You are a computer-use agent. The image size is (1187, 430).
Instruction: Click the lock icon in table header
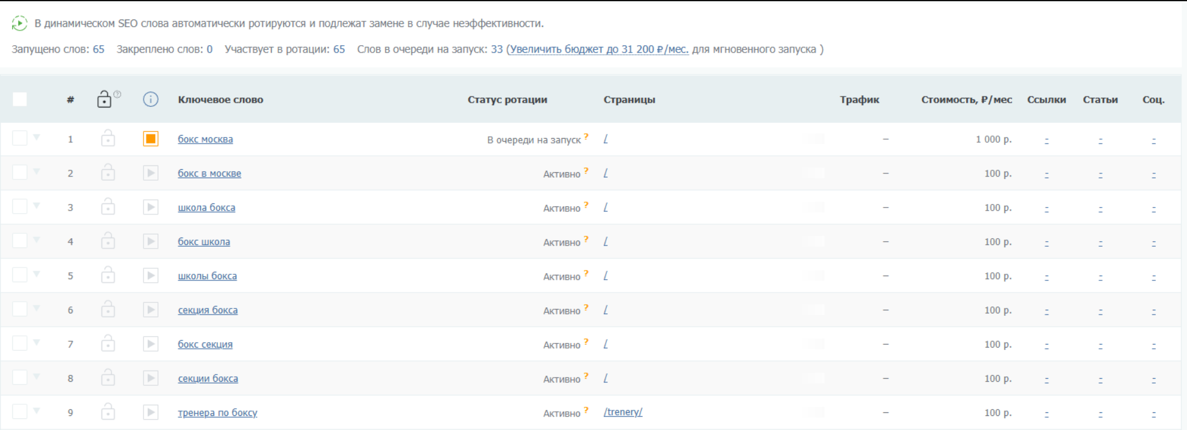pyautogui.click(x=105, y=99)
